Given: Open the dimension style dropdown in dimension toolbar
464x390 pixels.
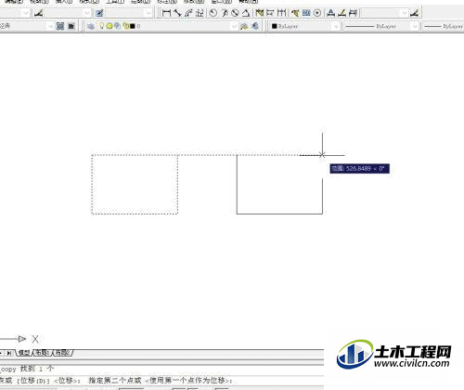Looking at the screenshot, I should point(404,13).
